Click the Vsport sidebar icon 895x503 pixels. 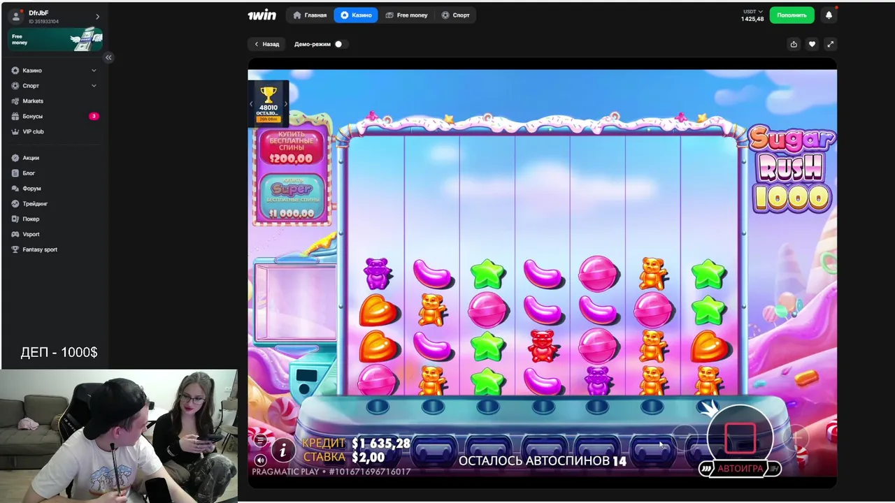pos(15,235)
